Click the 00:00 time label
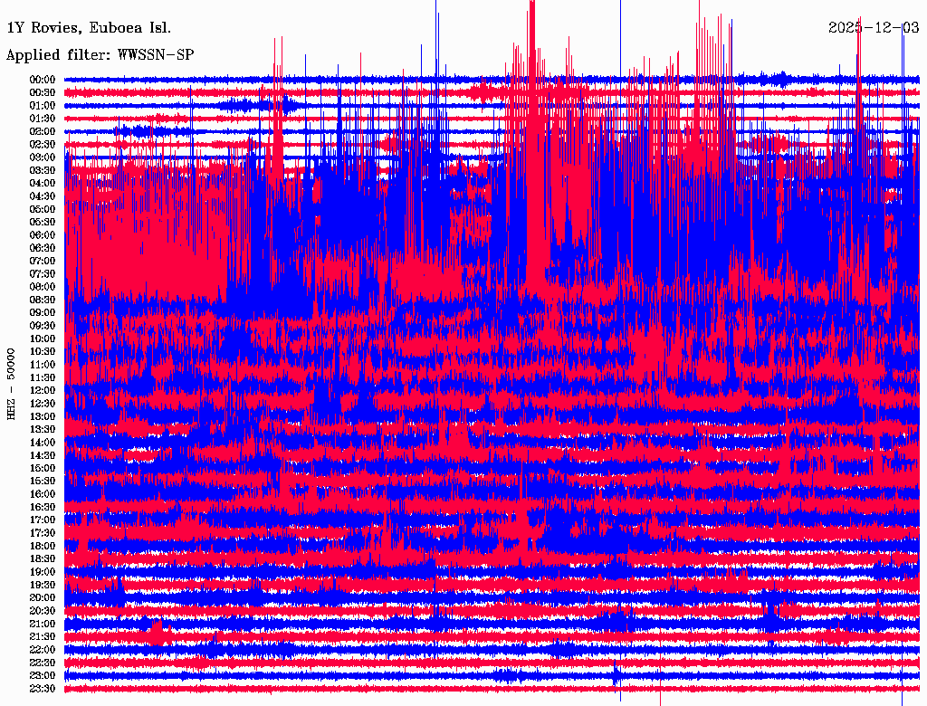 43,80
